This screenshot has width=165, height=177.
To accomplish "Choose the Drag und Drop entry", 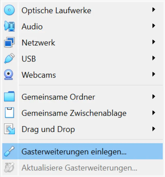I will 48,129.
